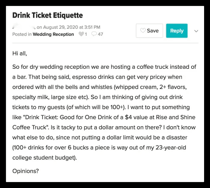Click the teal Reply button
The width and height of the screenshot is (210, 188).
(x=177, y=31)
